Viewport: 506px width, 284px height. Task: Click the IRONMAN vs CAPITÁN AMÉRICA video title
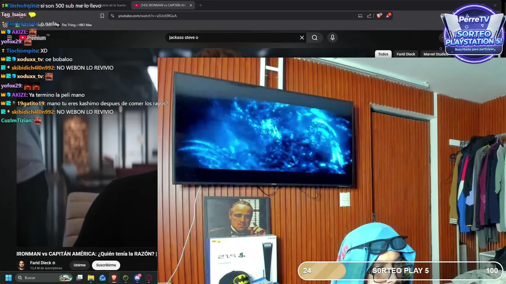[87, 254]
